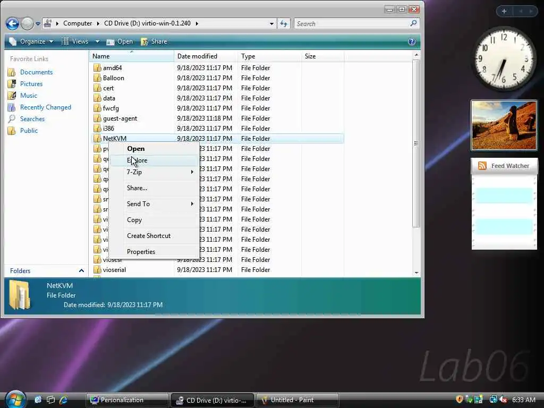Select the cert folder icon
The width and height of the screenshot is (544, 408).
[x=98, y=88]
